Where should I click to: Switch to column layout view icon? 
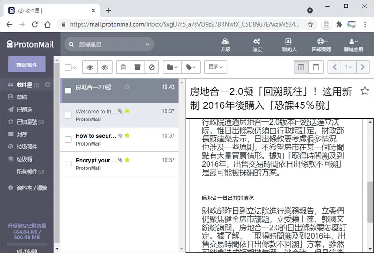click(301, 67)
